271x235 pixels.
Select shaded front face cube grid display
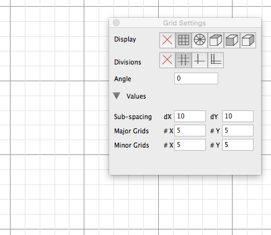click(232, 40)
